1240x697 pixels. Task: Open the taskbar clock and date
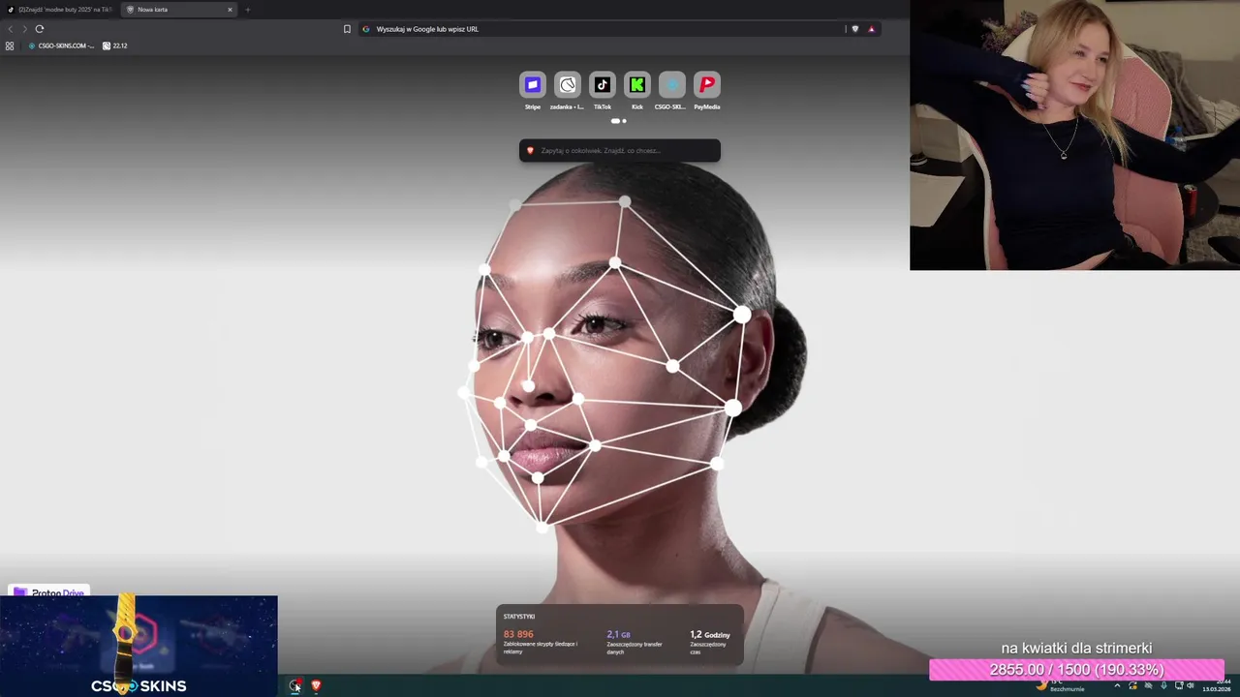(x=1217, y=685)
